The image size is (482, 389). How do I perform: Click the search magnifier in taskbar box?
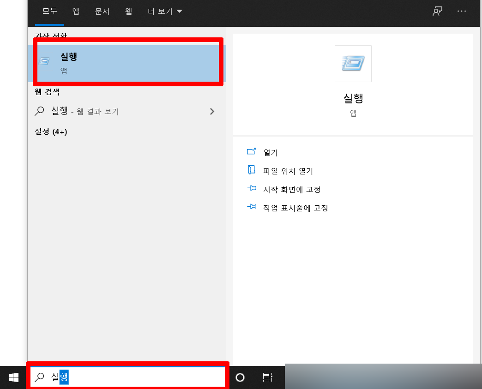pos(39,377)
